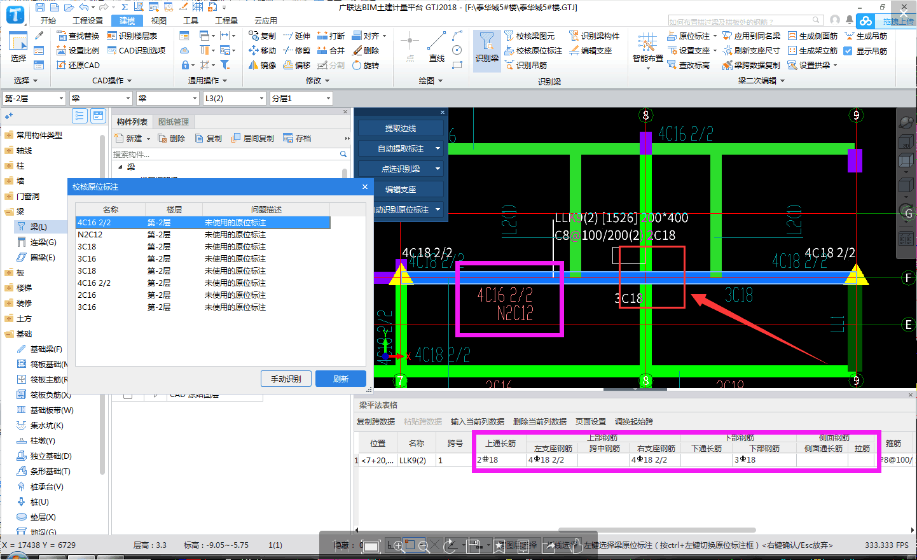The image size is (917, 560).
Task: Expand 点选识别梁 dropdown arrow
Action: pyautogui.click(x=438, y=169)
